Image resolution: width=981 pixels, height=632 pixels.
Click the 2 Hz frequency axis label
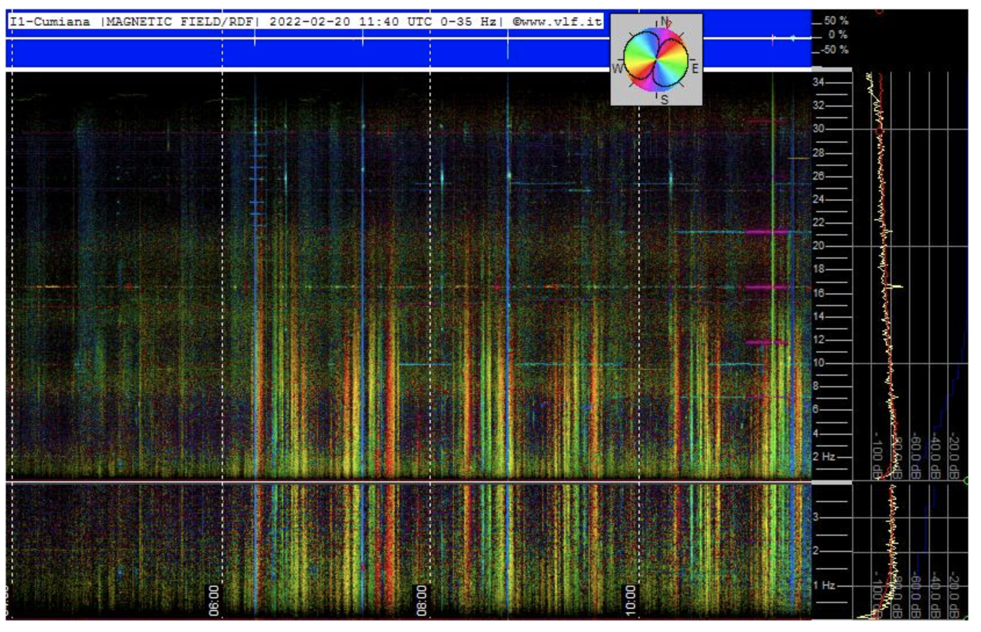pos(824,456)
